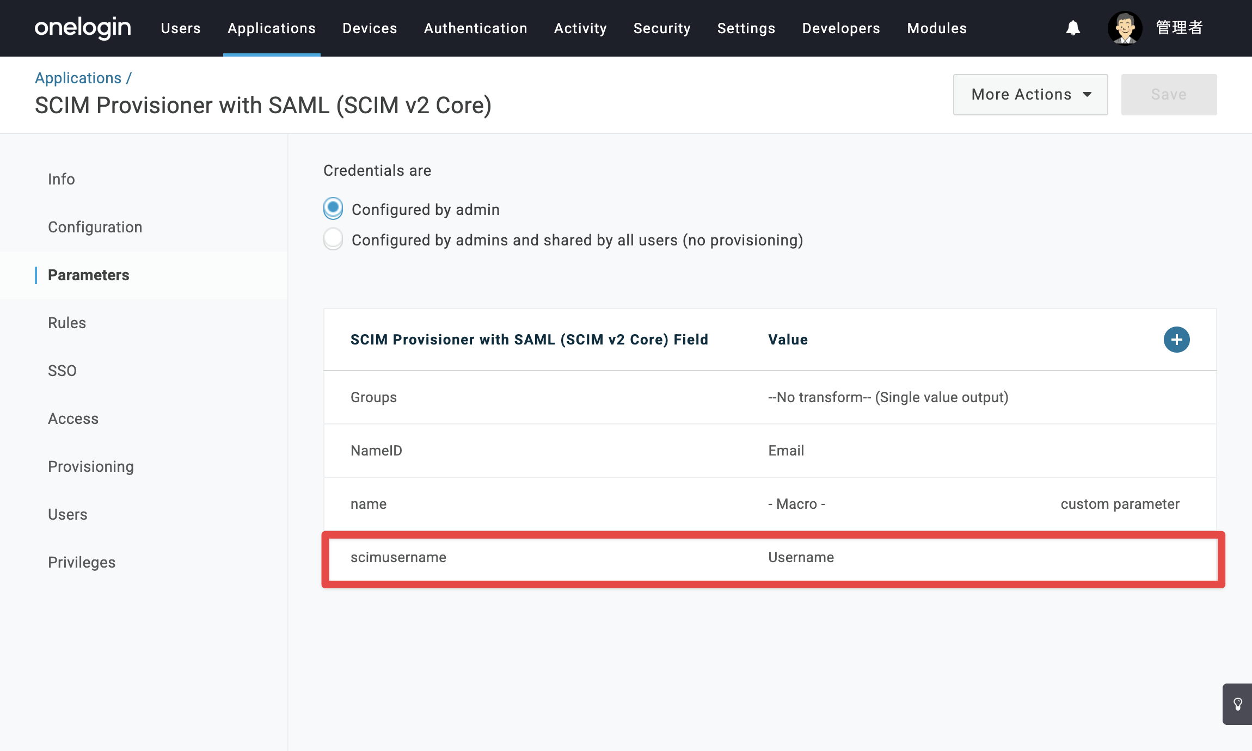Expand the More Actions dropdown
1252x751 pixels.
[1030, 95]
